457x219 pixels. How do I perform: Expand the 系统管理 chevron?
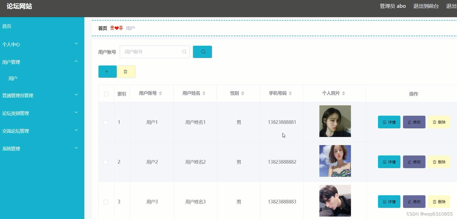[x=76, y=148]
